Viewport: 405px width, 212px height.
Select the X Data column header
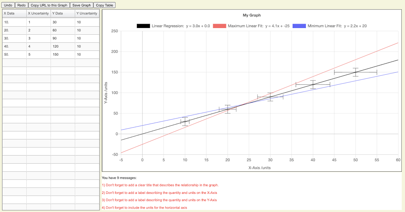[13, 13]
